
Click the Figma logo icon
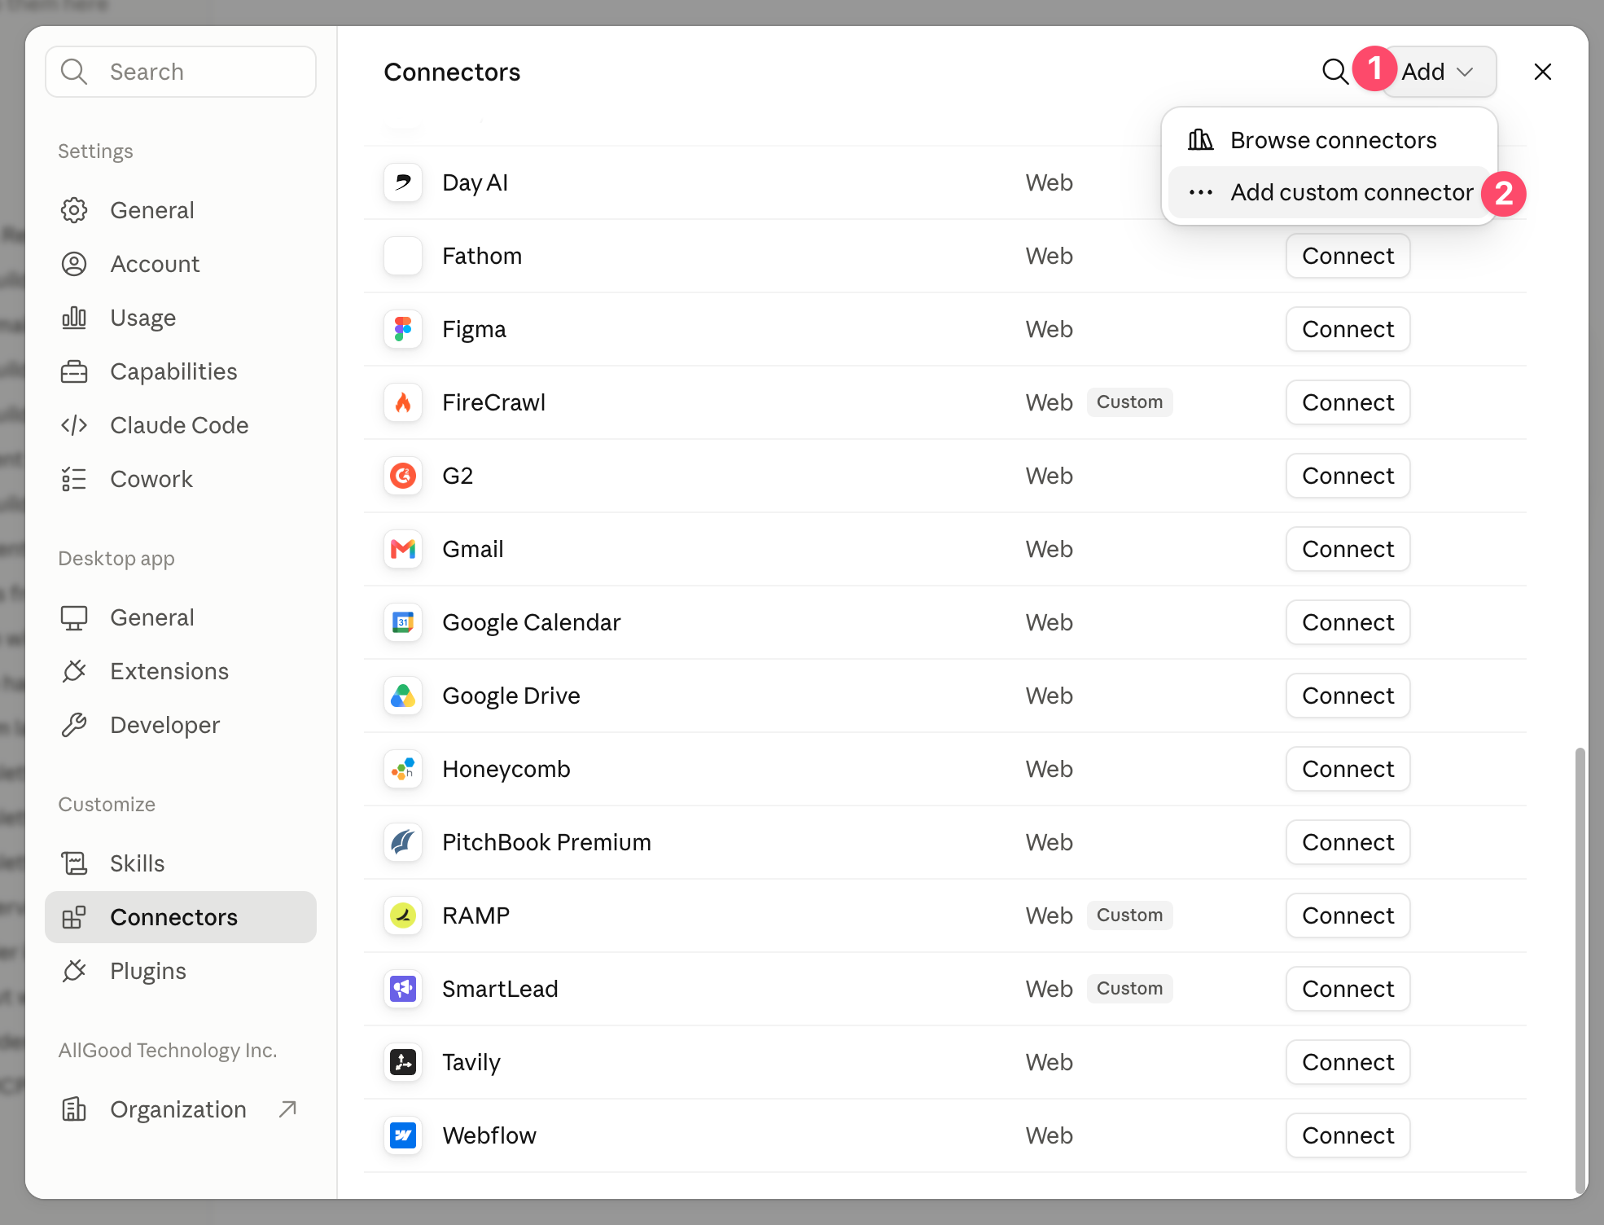403,329
